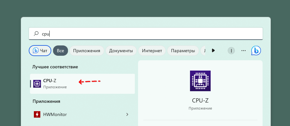Open the CPU-Z best match result
The width and height of the screenshot is (290, 126).
(82, 84)
